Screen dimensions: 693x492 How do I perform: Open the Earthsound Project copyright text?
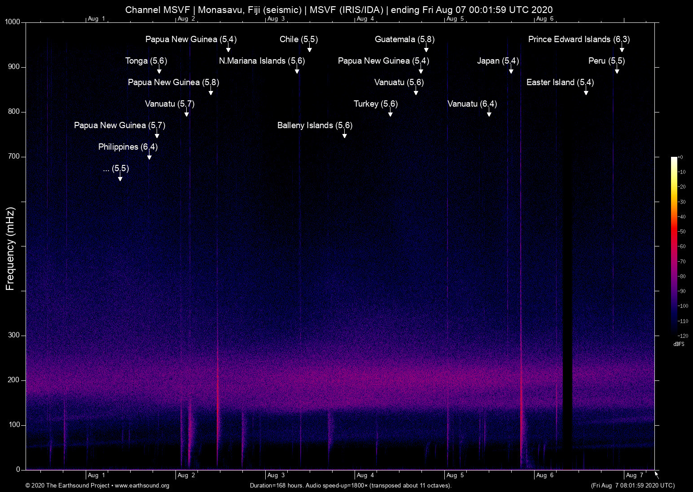[97, 486]
